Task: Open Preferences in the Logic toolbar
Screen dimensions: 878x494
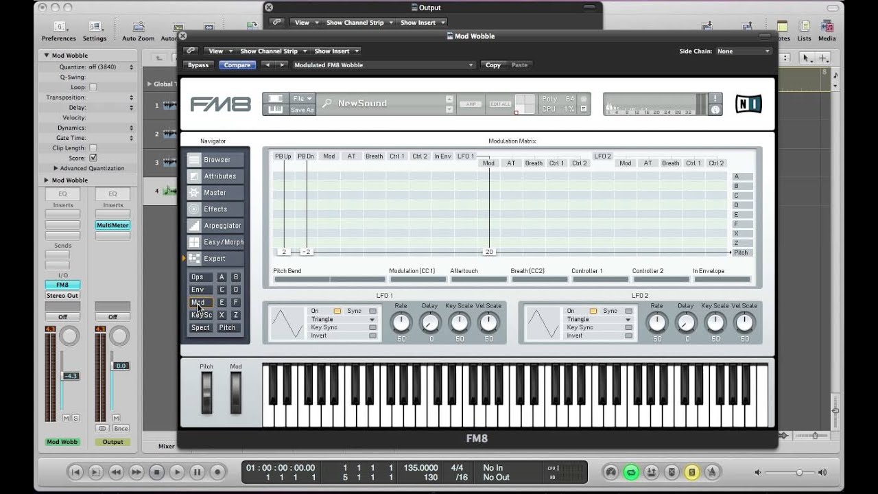Action: [59, 30]
